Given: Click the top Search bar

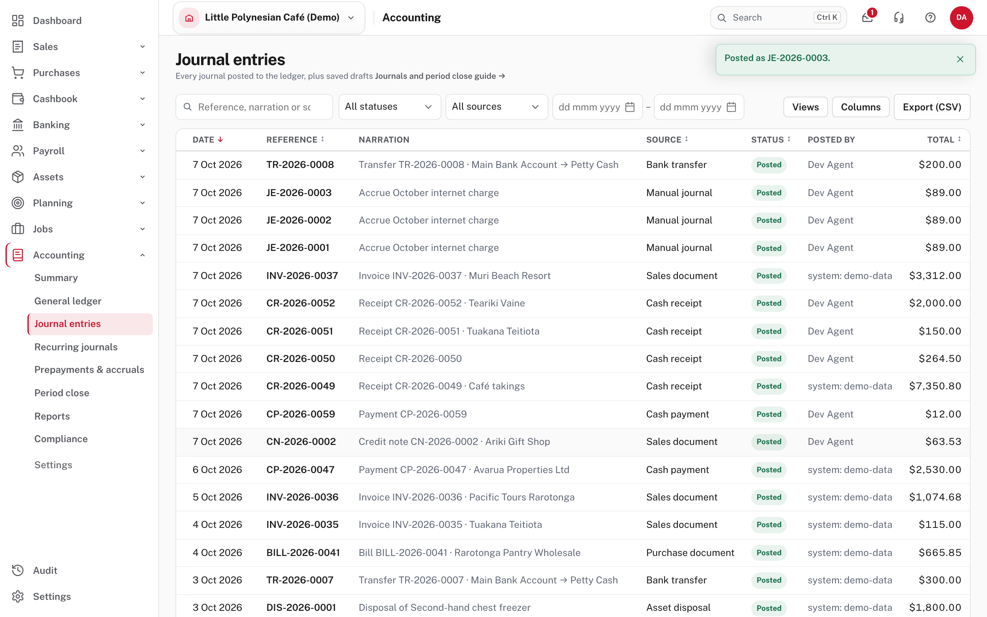Looking at the screenshot, I should 778,17.
